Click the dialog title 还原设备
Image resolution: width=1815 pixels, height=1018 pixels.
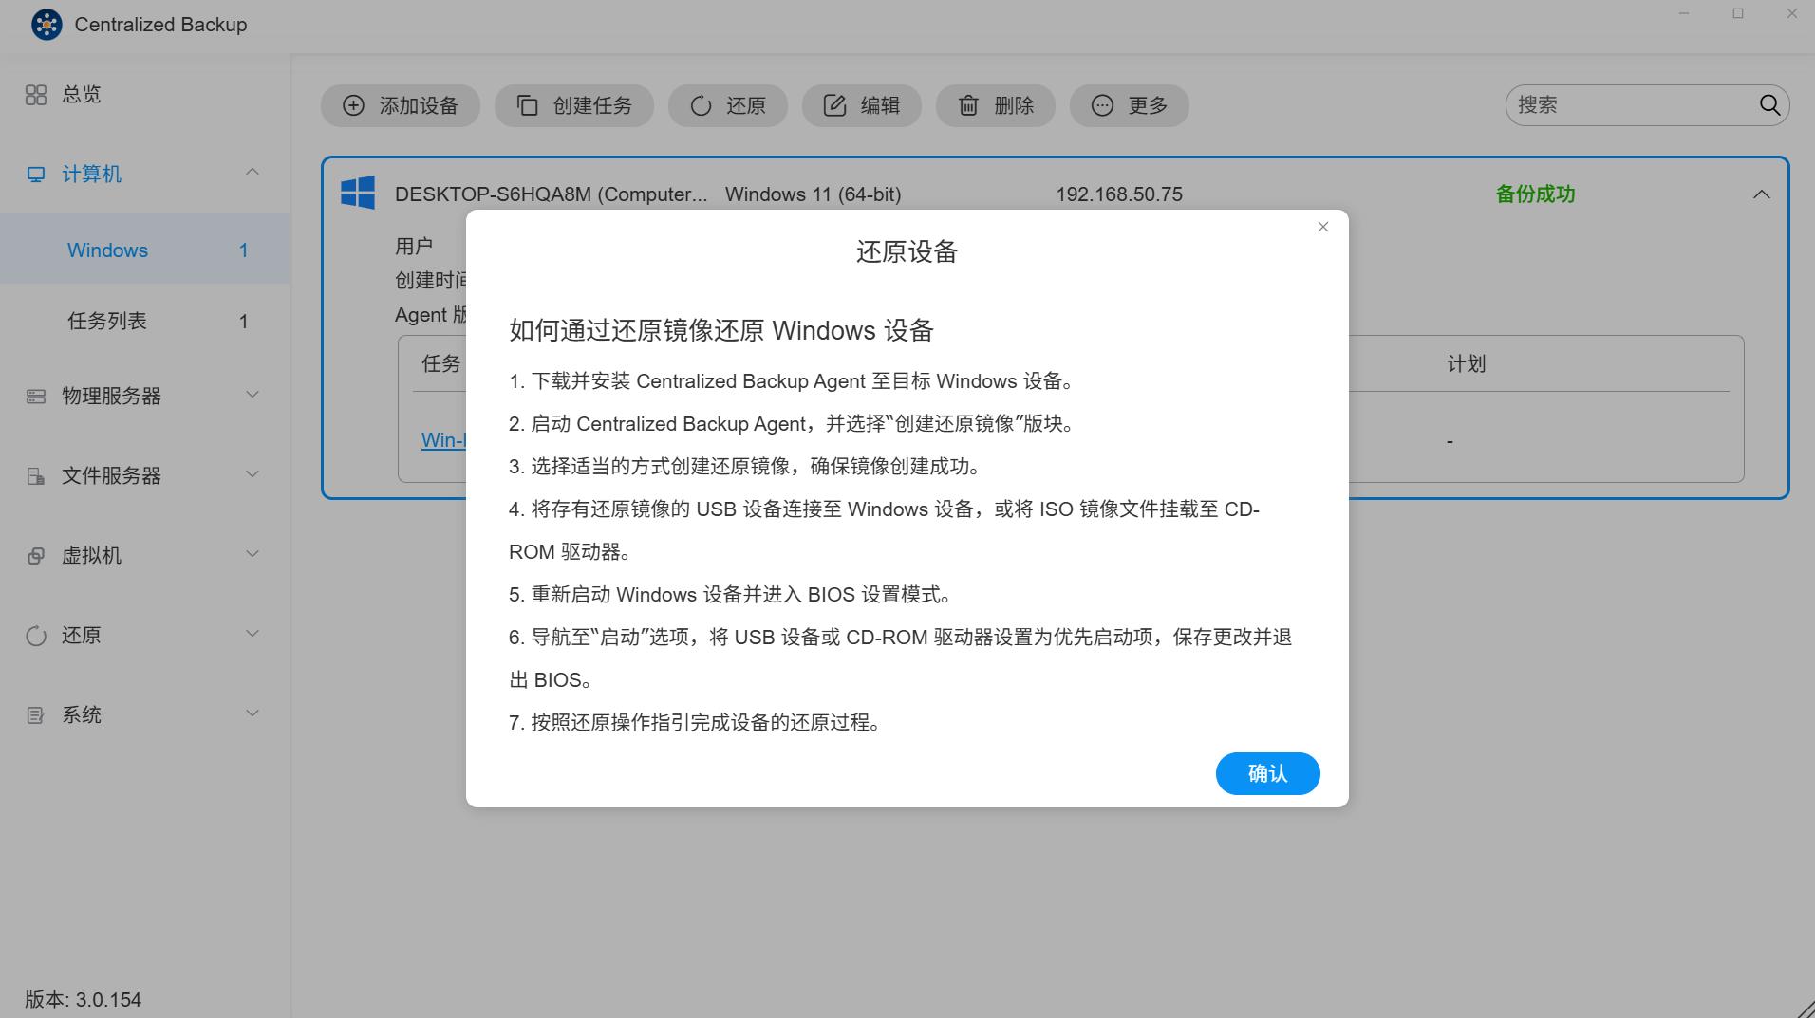pyautogui.click(x=907, y=252)
